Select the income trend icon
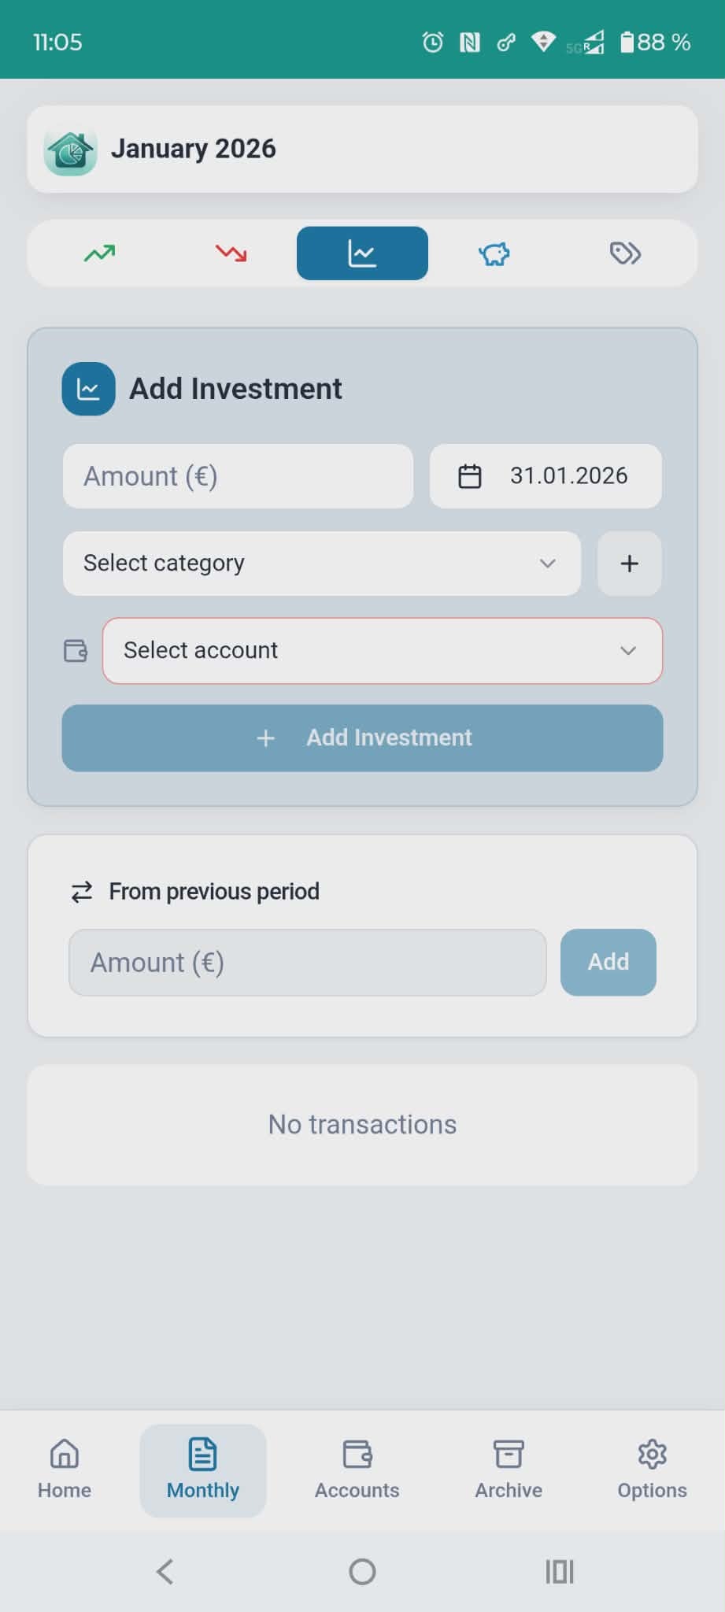 click(x=99, y=253)
